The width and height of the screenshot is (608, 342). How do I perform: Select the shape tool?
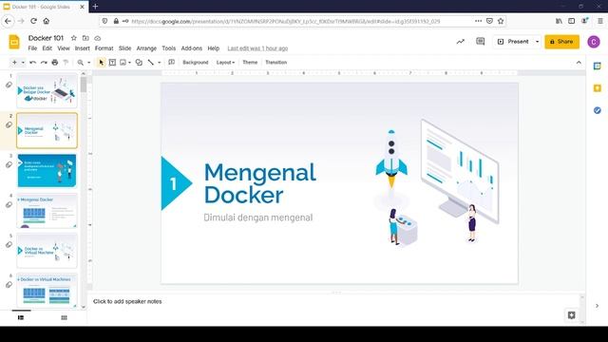[x=139, y=63]
